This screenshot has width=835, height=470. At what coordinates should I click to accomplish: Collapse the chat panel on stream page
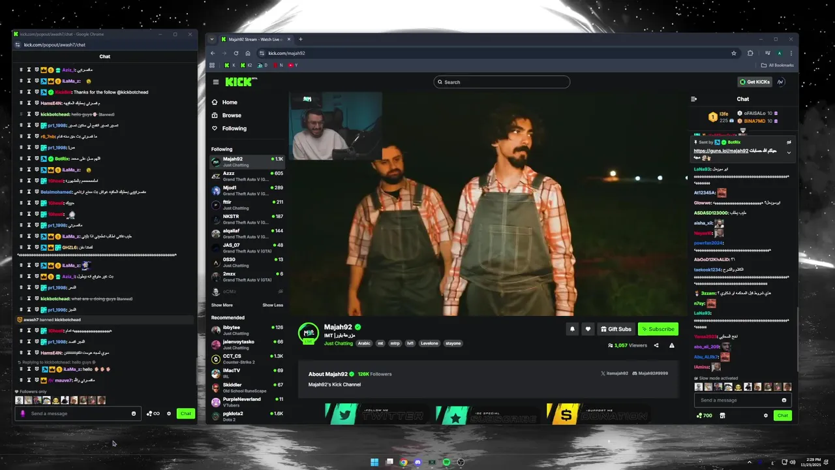click(x=693, y=99)
